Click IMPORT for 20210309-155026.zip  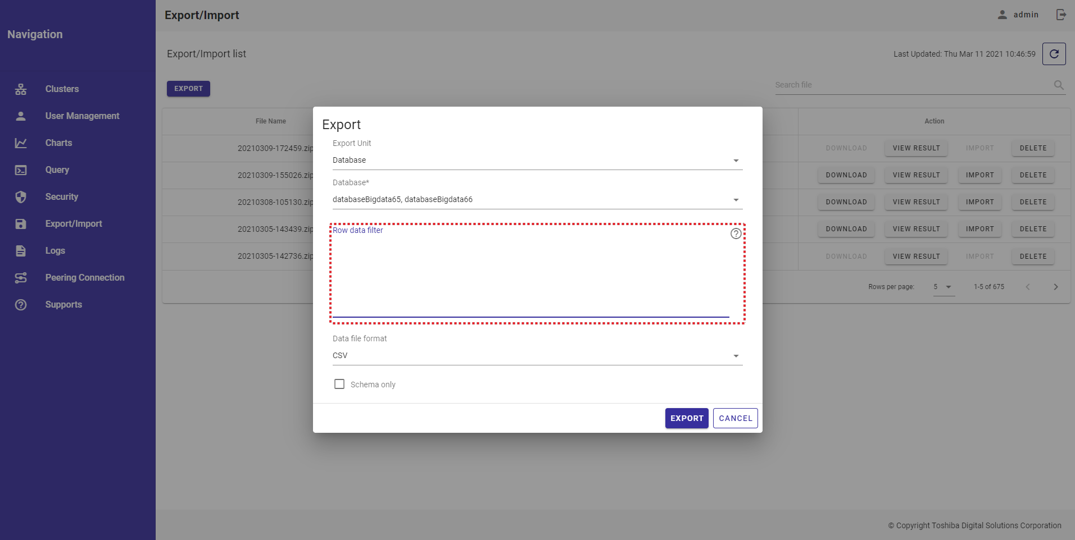point(980,175)
